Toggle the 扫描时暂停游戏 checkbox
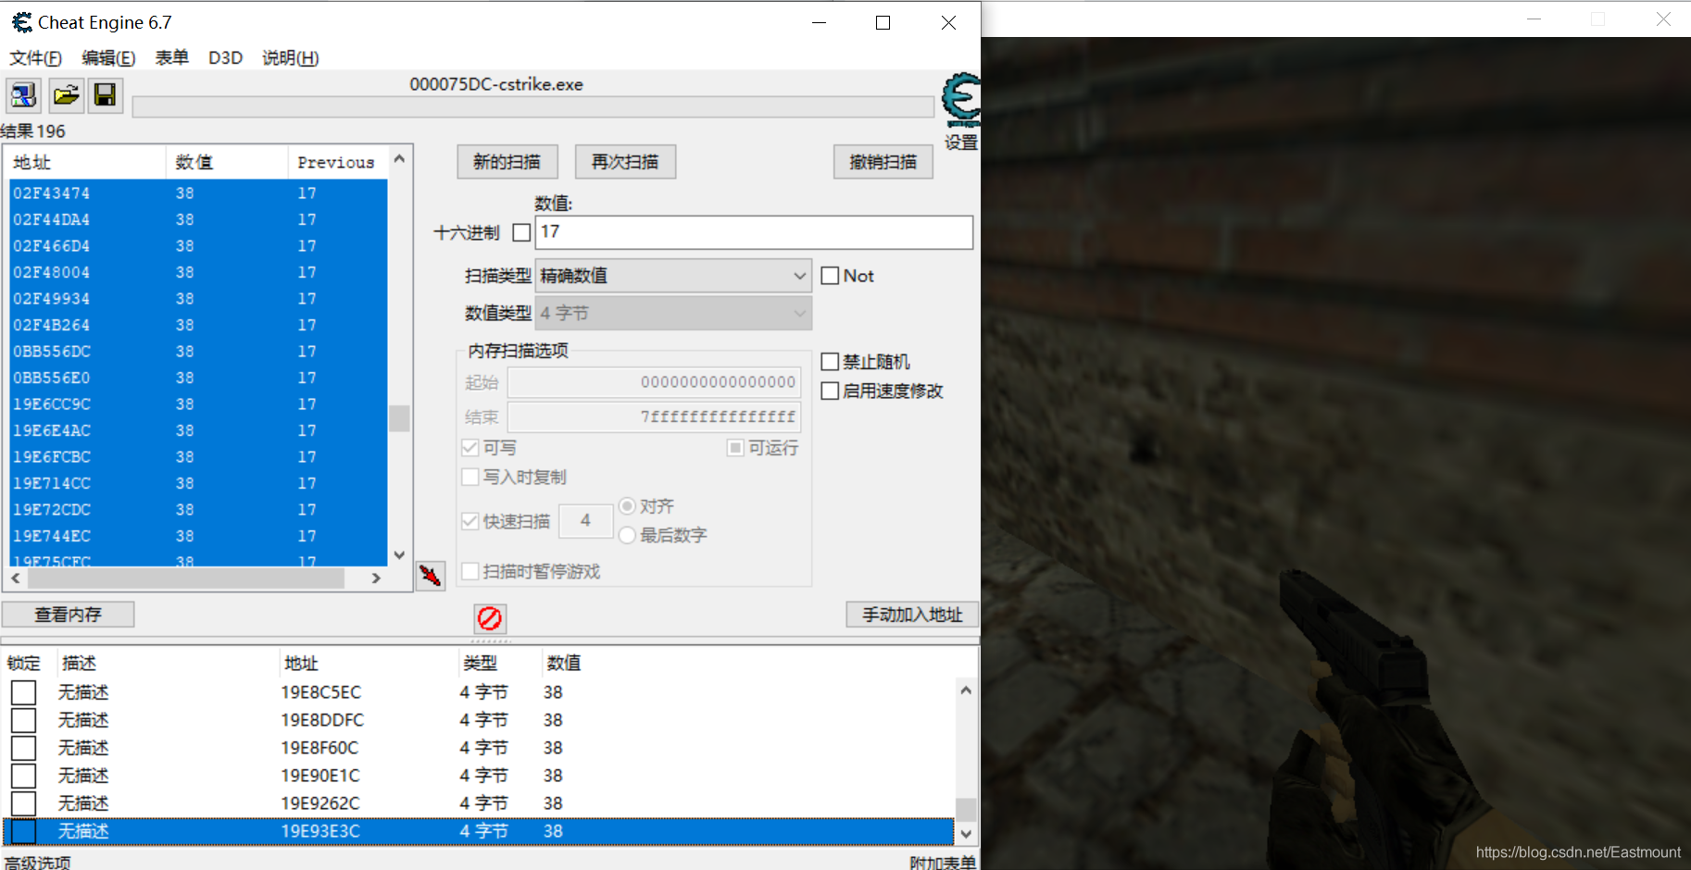The width and height of the screenshot is (1691, 870). [x=470, y=571]
